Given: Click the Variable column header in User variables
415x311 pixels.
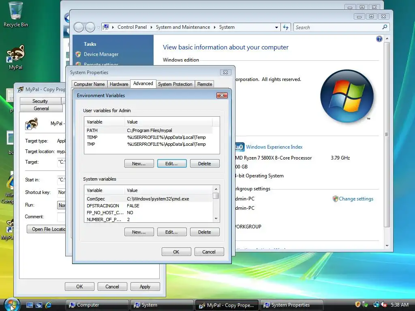Looking at the screenshot, I should click(105, 122).
